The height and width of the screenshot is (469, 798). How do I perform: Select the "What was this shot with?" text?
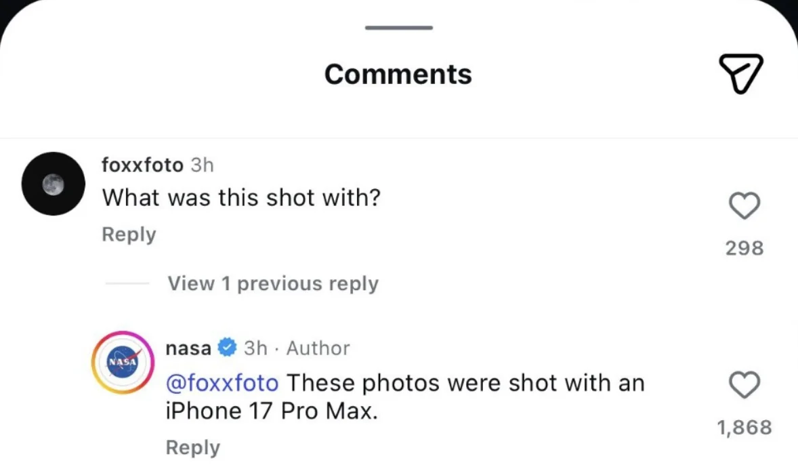pyautogui.click(x=241, y=198)
